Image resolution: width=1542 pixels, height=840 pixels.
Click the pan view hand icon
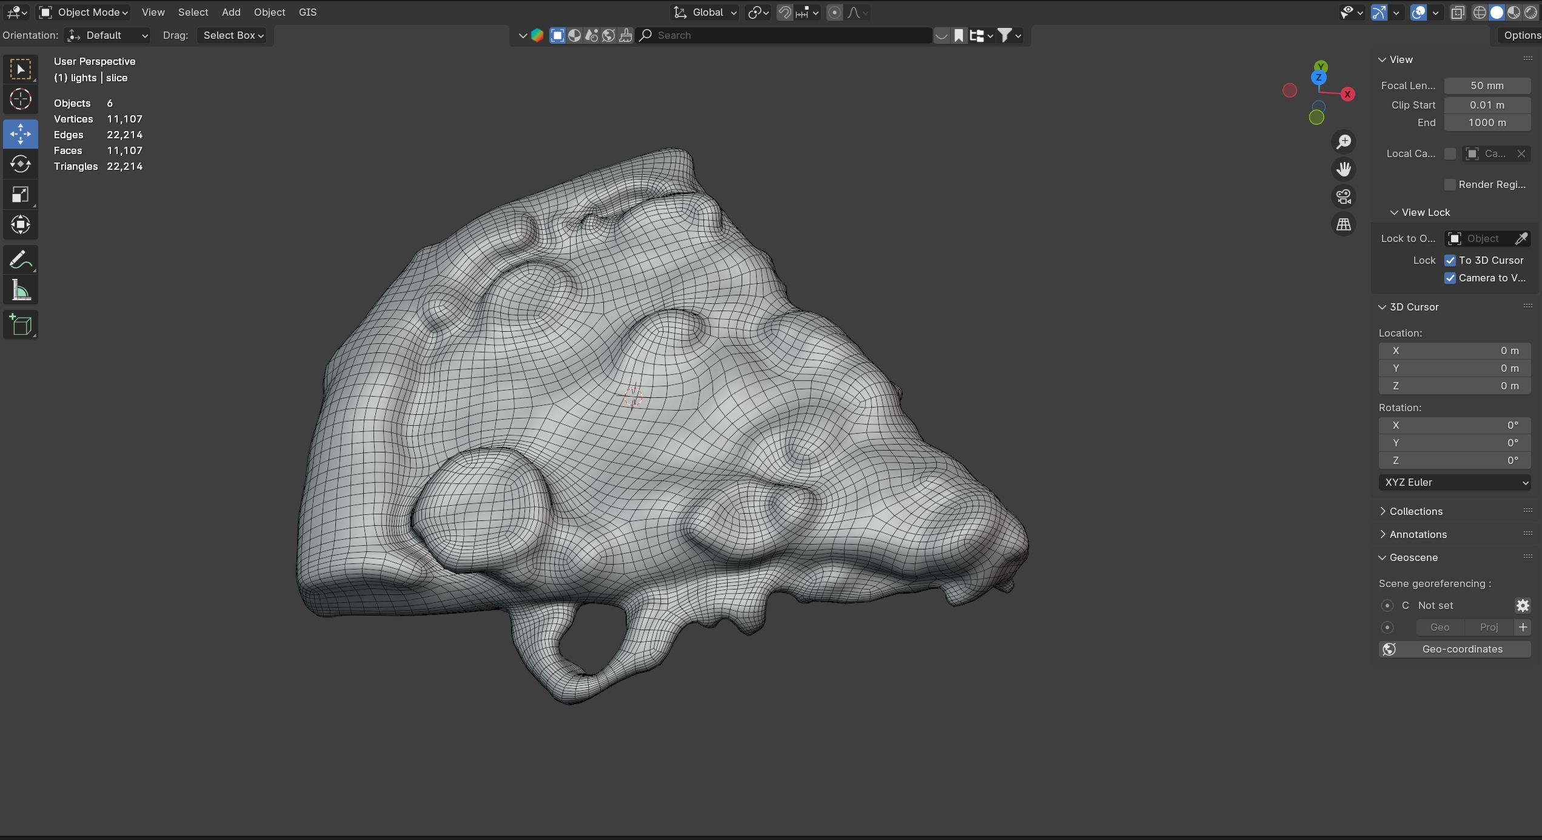(x=1344, y=169)
